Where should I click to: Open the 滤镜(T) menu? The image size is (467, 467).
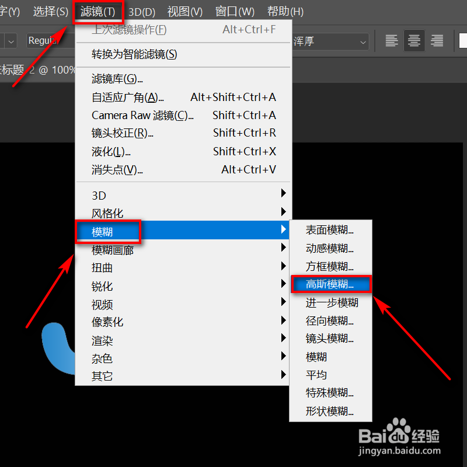pyautogui.click(x=98, y=12)
